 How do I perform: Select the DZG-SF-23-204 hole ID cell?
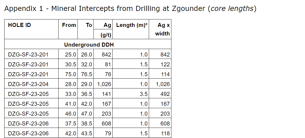pyautogui.click(x=28, y=84)
